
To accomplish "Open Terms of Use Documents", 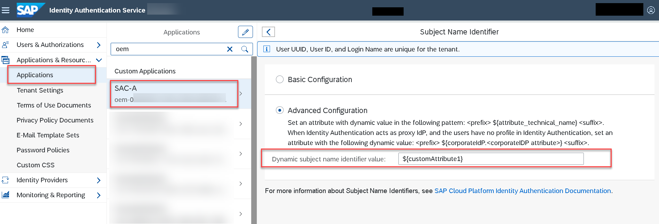I will tap(53, 105).
